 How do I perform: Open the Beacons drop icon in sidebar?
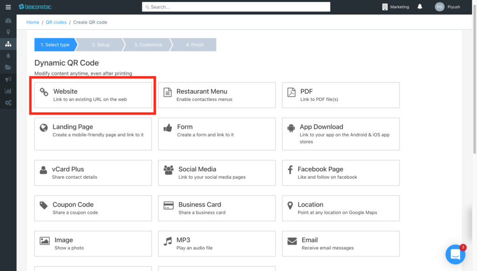(8, 55)
